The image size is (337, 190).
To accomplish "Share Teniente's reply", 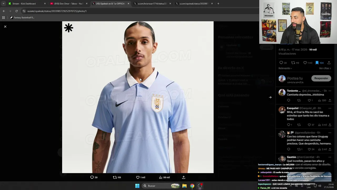I will 330,100.
